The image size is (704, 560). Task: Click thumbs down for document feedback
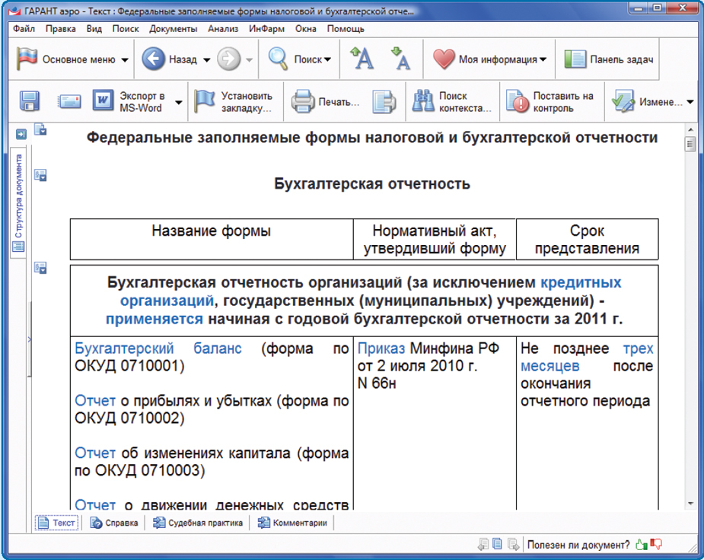point(656,544)
